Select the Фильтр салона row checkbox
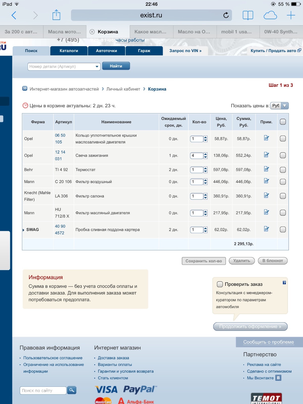 point(283,196)
